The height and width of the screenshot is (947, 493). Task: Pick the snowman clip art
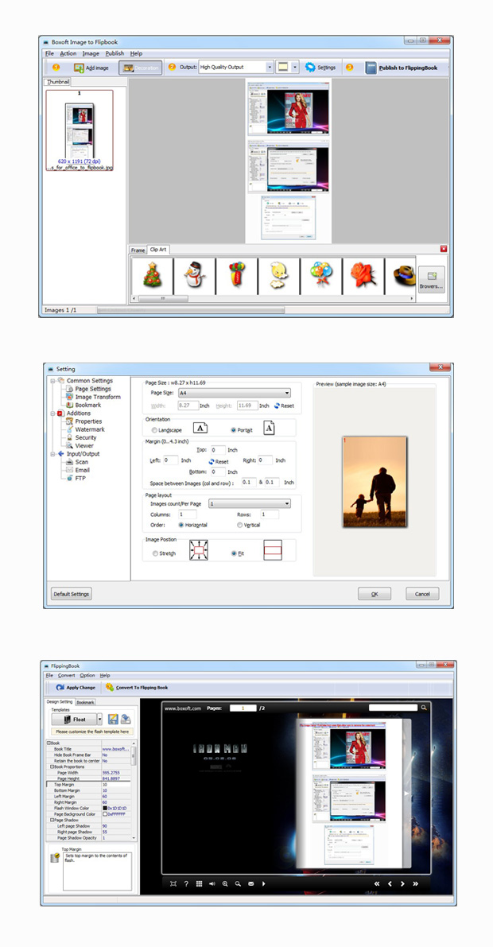[x=194, y=275]
